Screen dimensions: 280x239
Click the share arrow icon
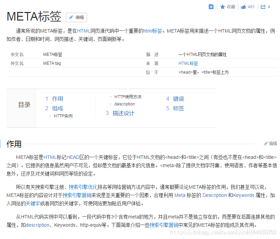[263, 7]
